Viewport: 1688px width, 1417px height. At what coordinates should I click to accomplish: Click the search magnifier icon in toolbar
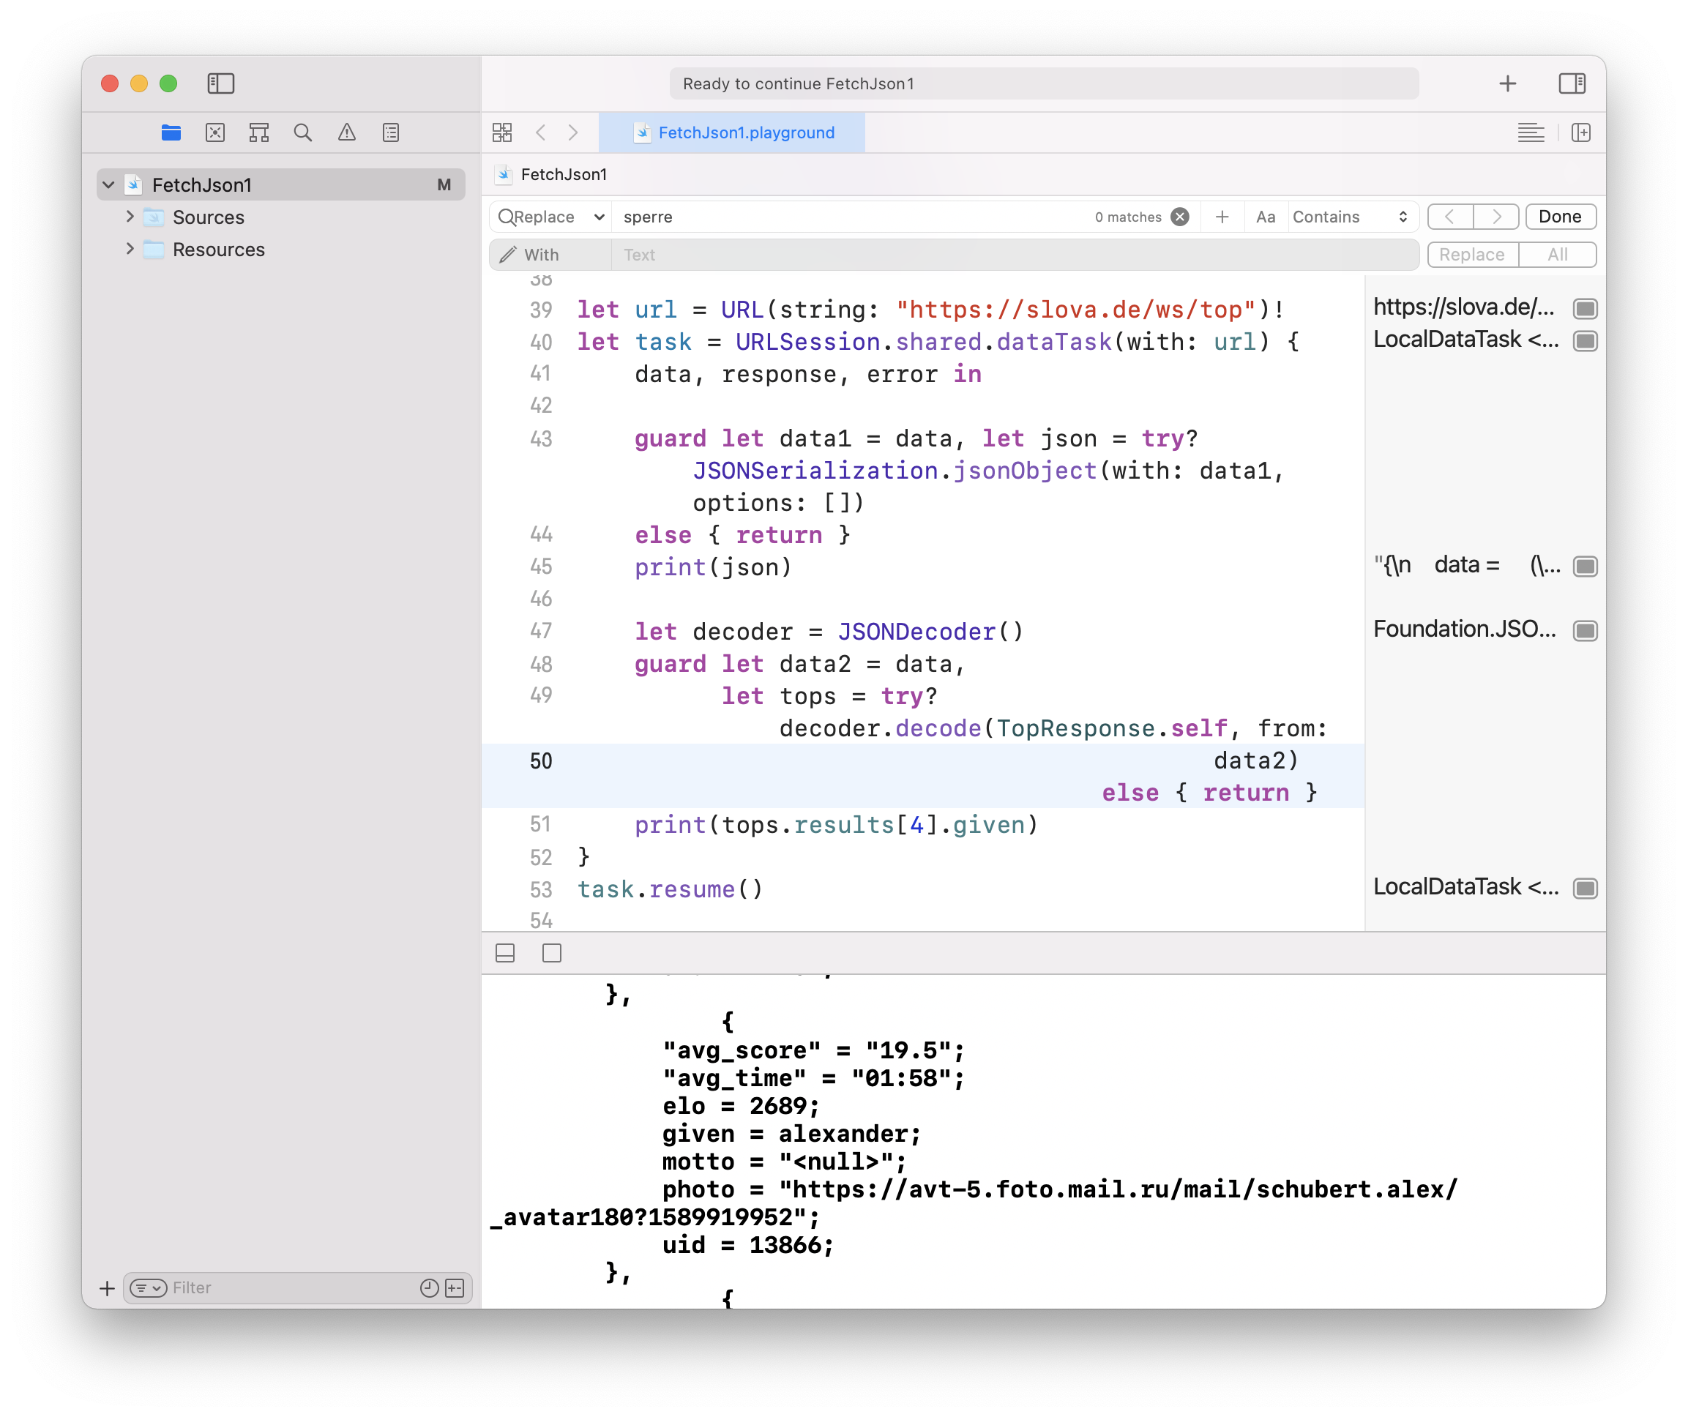[x=302, y=132]
